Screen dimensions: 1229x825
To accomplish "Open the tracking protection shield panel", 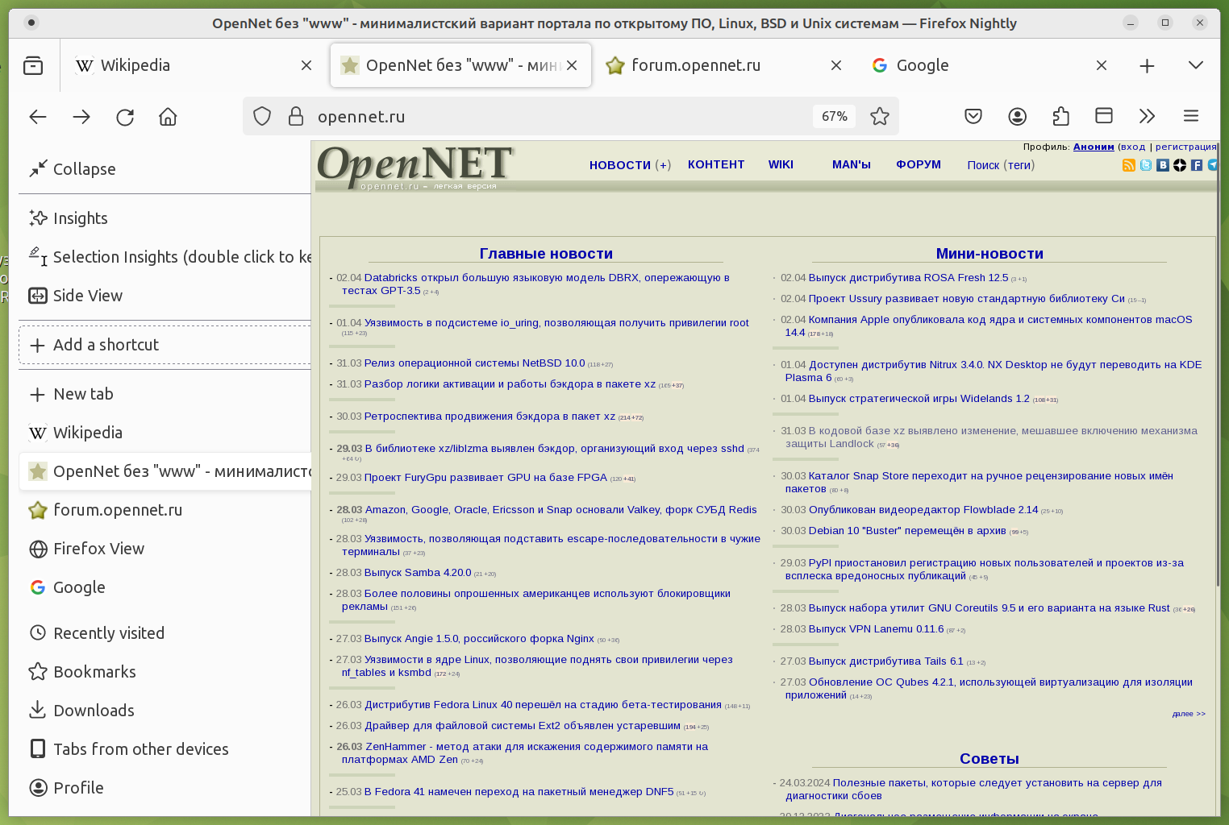I will point(262,117).
